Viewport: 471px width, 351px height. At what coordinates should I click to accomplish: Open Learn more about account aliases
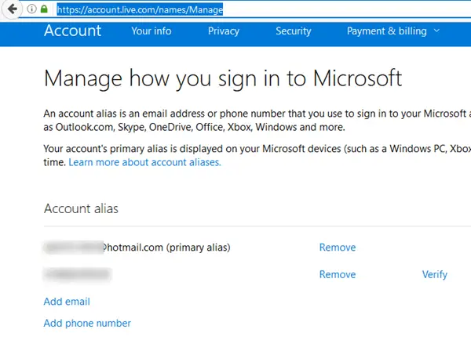(x=144, y=162)
